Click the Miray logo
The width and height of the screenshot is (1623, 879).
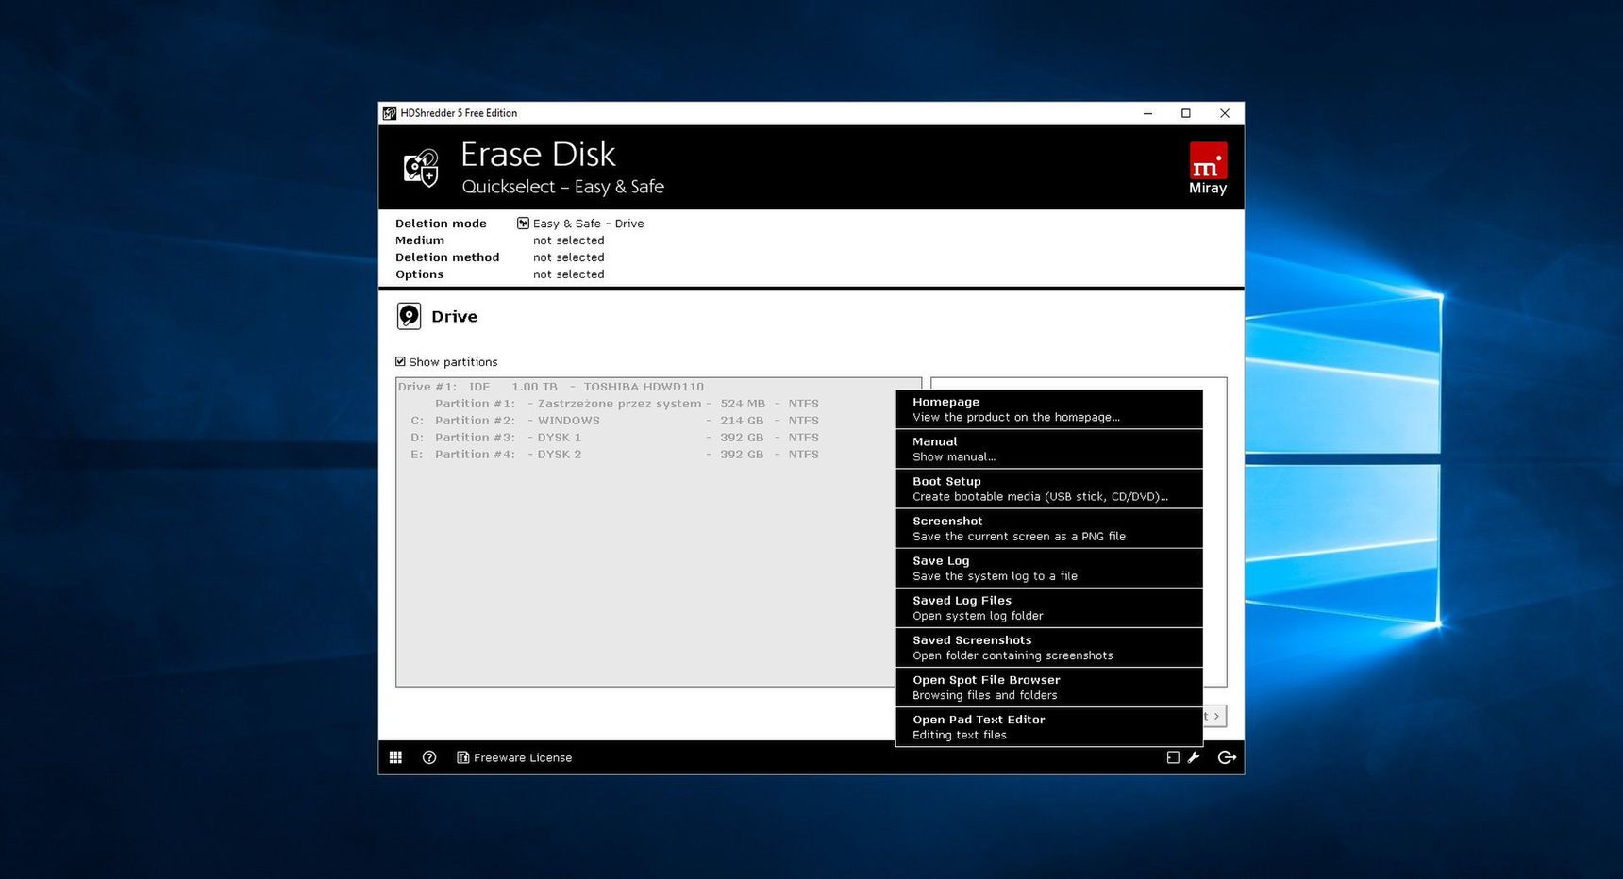click(1208, 169)
